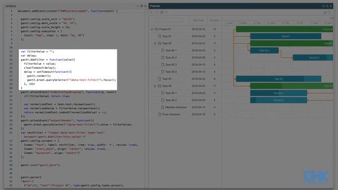Screen dimensions: 338x190
Task: Click the Start time column header
Action: pos(199,20)
